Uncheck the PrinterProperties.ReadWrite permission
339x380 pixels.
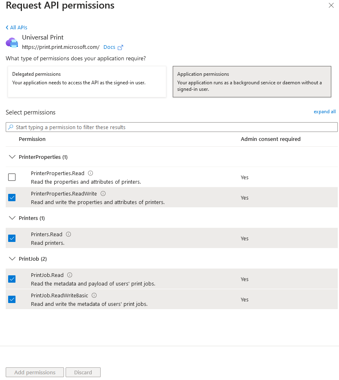12,198
